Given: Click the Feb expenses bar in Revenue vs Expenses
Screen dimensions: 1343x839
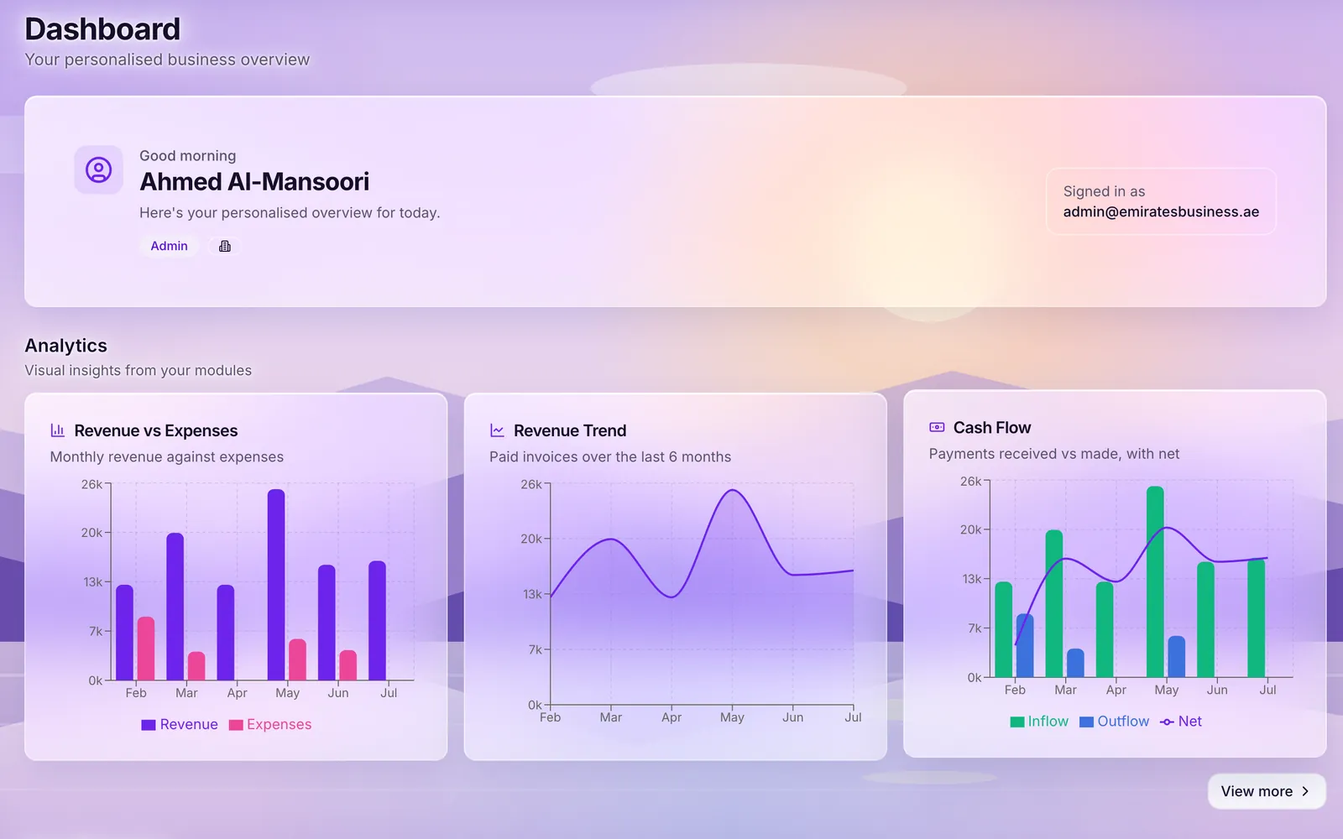Looking at the screenshot, I should click(146, 649).
